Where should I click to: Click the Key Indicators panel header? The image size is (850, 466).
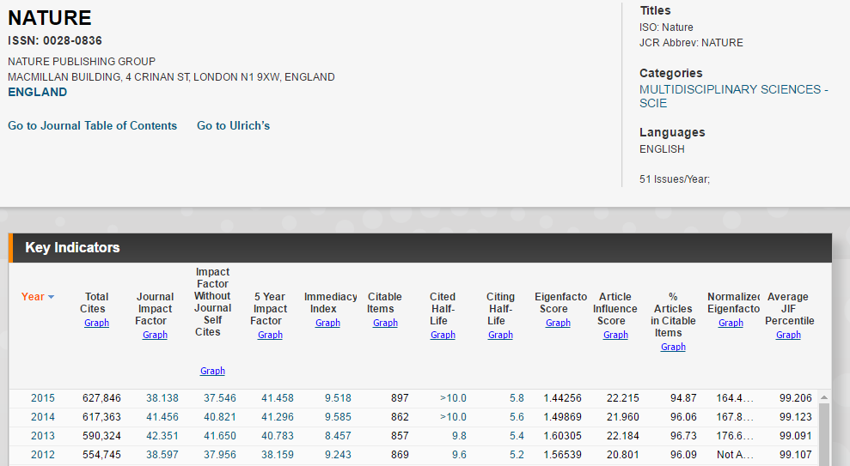[x=420, y=248]
